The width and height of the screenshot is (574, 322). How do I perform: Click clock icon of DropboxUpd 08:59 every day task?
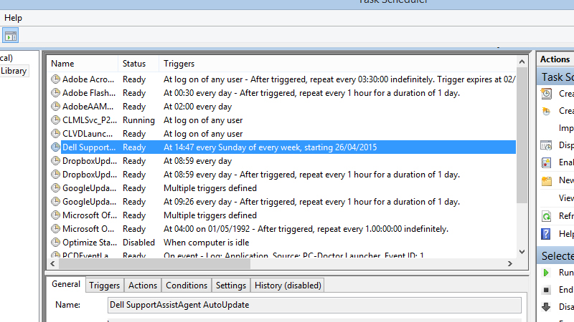[55, 160]
